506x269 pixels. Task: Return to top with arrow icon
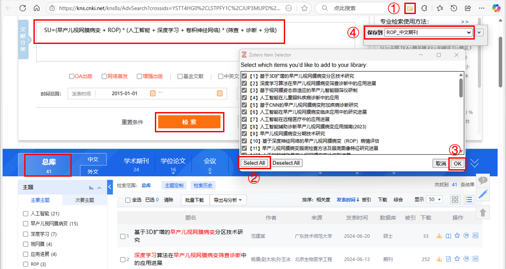pos(483,212)
